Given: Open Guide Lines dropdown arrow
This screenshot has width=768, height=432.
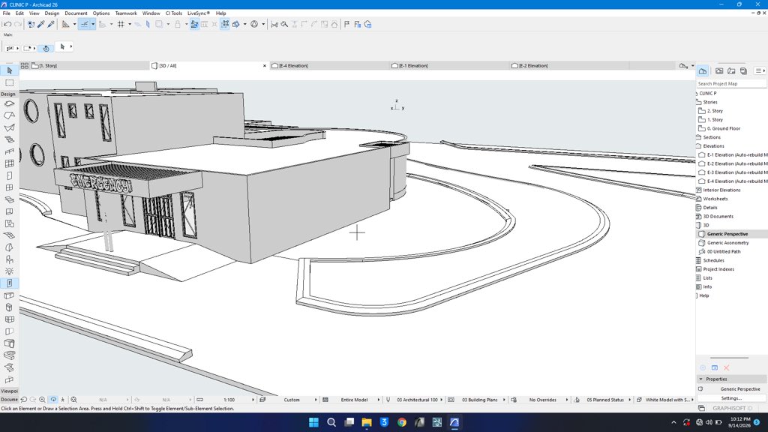Looking at the screenshot, I should tap(74, 24).
